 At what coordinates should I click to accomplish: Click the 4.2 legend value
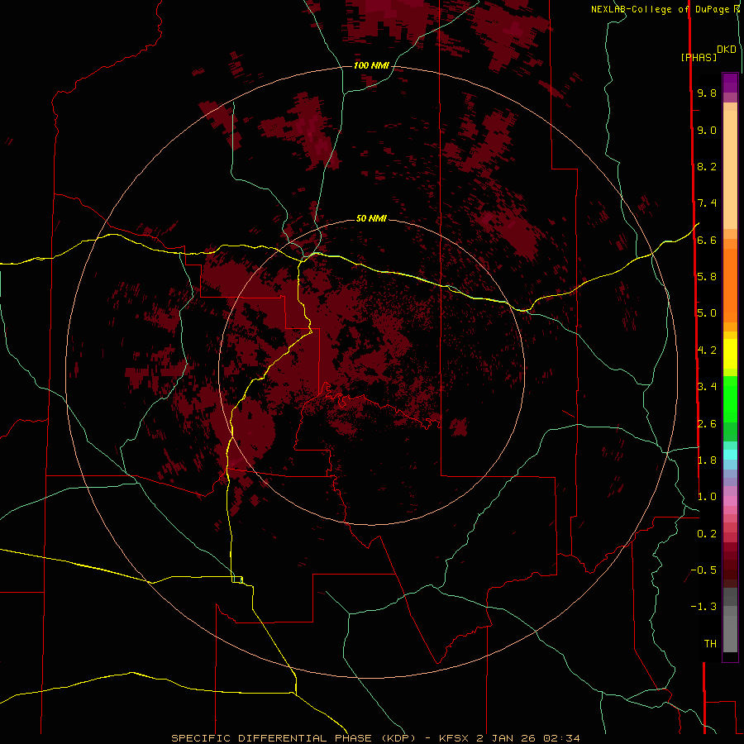(x=707, y=351)
